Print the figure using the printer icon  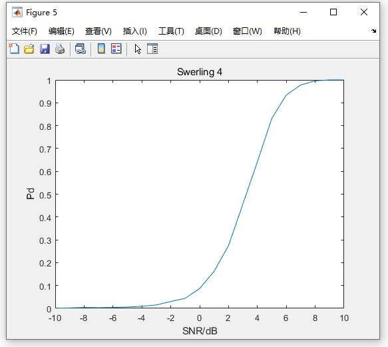60,49
